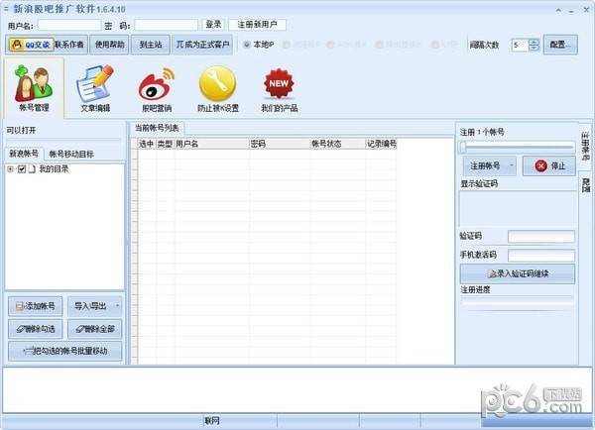The width and height of the screenshot is (595, 430).
Task: Select the 本地IP radio button
Action: [247, 45]
